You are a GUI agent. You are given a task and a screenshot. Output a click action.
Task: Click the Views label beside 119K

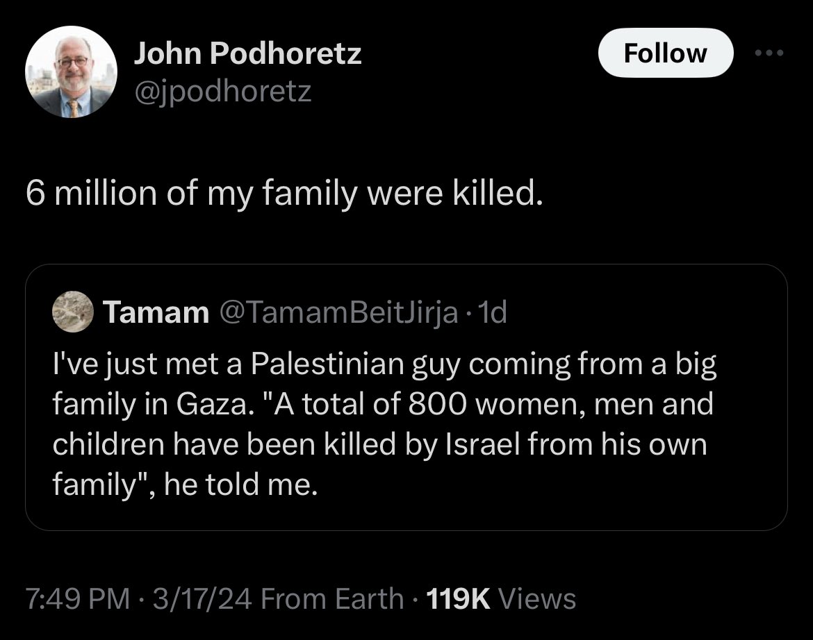click(537, 598)
